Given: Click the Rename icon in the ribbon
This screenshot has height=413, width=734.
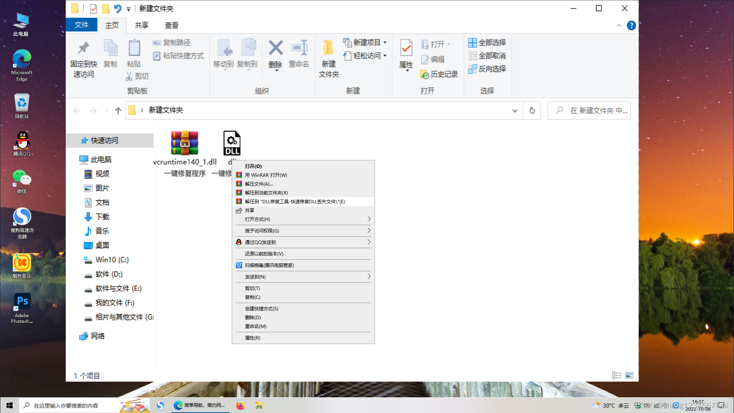Looking at the screenshot, I should (x=299, y=48).
